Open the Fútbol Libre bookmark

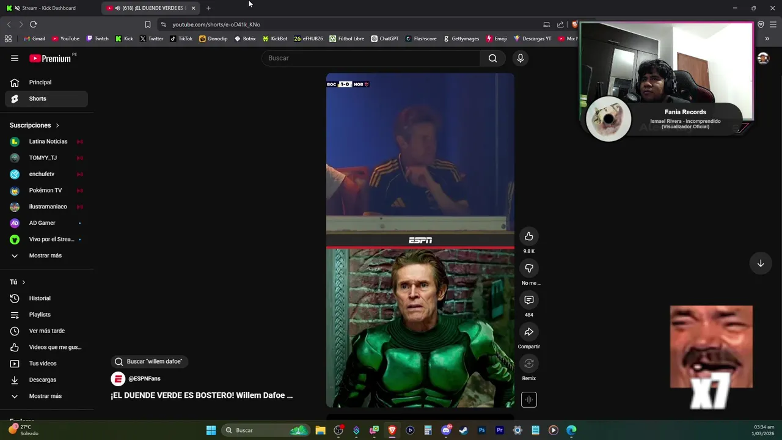(x=346, y=38)
